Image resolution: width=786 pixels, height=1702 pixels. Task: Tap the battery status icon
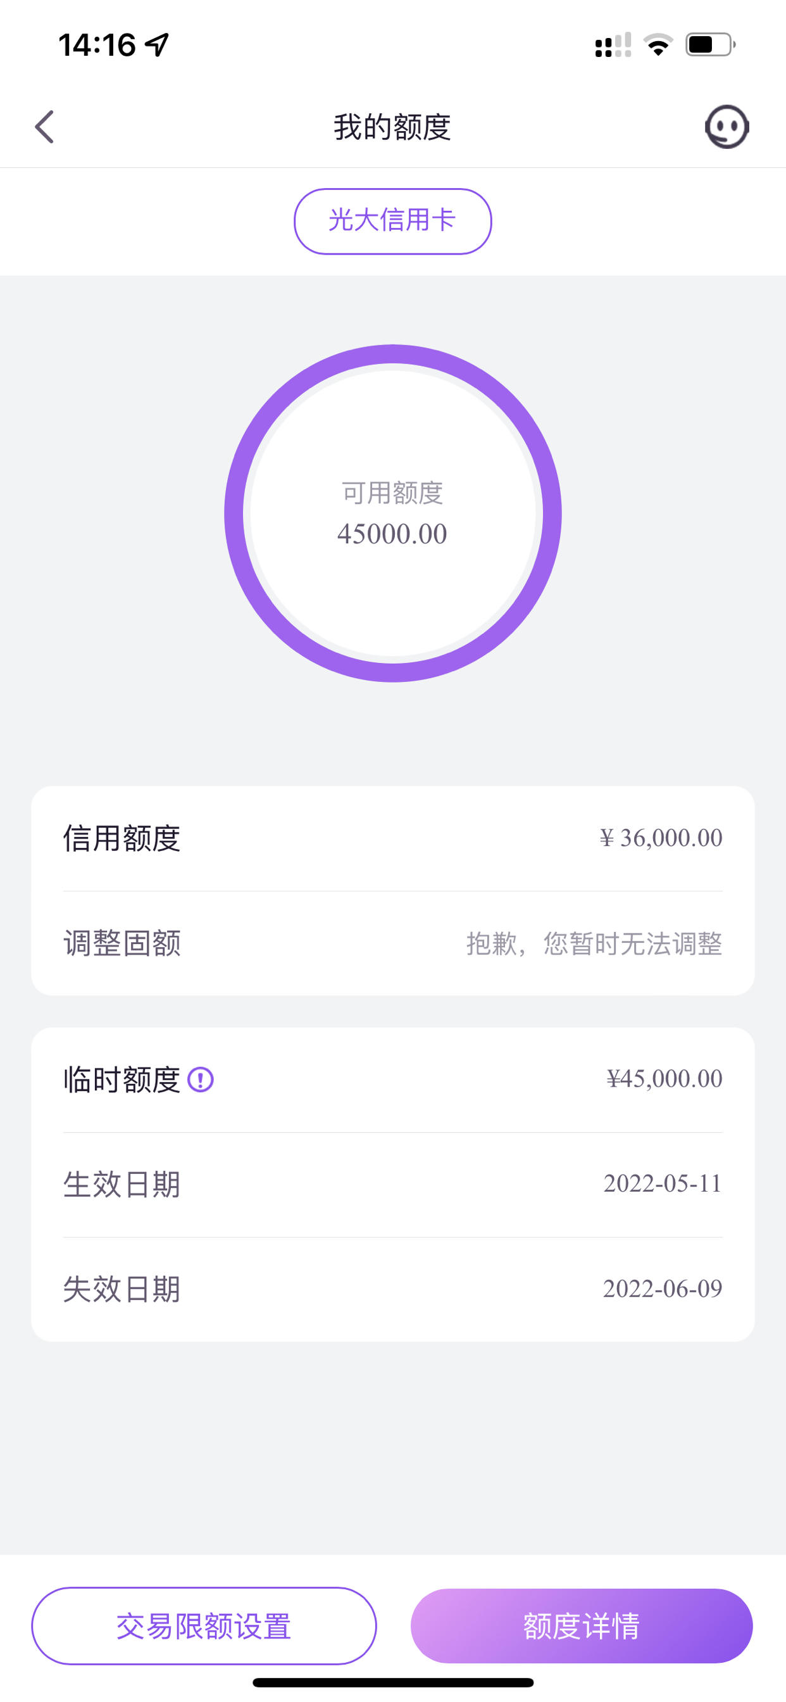point(711,45)
